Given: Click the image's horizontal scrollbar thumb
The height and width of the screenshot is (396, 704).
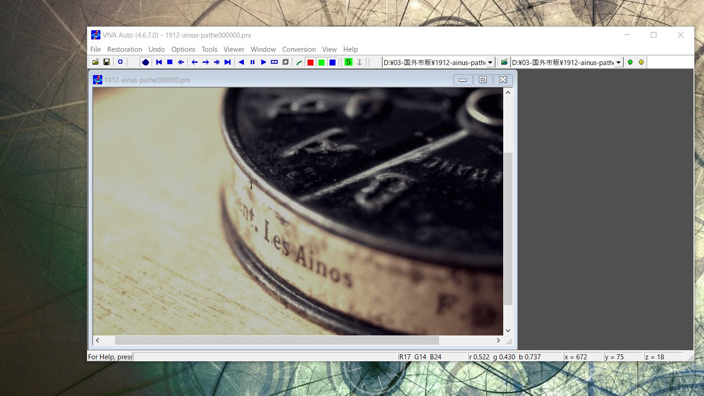Looking at the screenshot, I should pyautogui.click(x=276, y=341).
